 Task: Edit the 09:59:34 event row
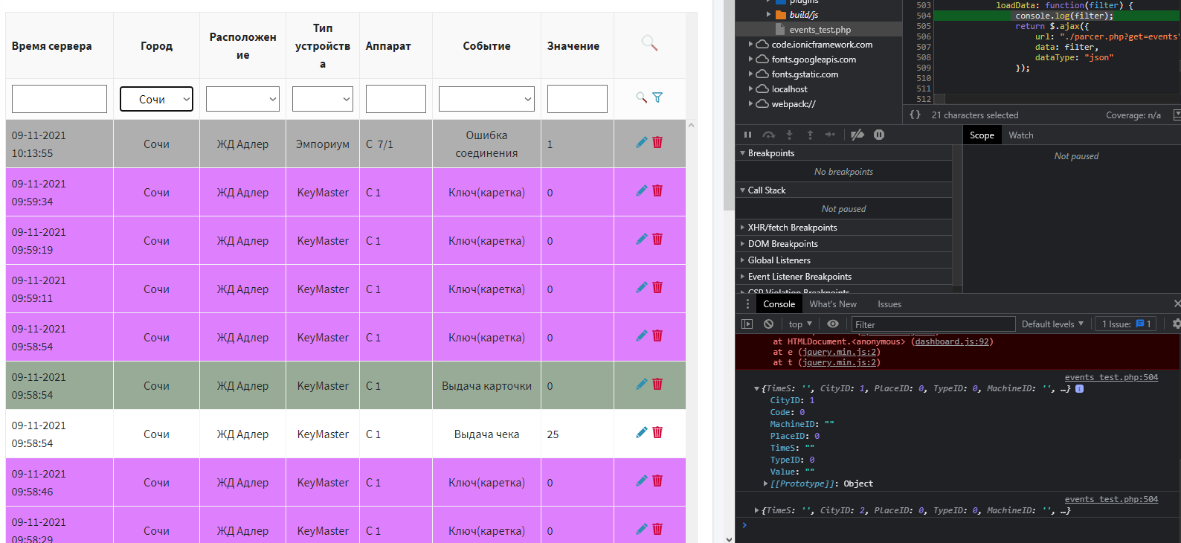point(642,190)
